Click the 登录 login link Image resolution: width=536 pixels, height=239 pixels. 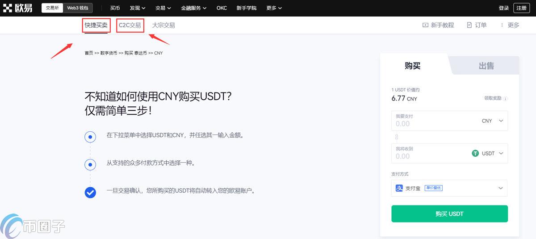click(503, 8)
